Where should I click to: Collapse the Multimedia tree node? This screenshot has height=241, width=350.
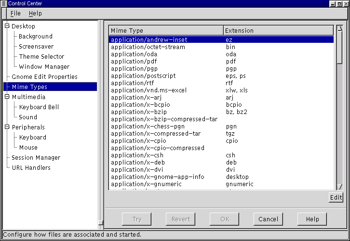pyautogui.click(x=7, y=97)
